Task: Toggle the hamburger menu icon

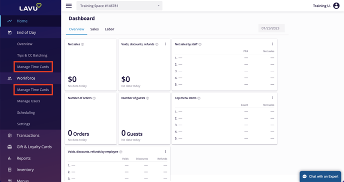Action: [68, 5]
